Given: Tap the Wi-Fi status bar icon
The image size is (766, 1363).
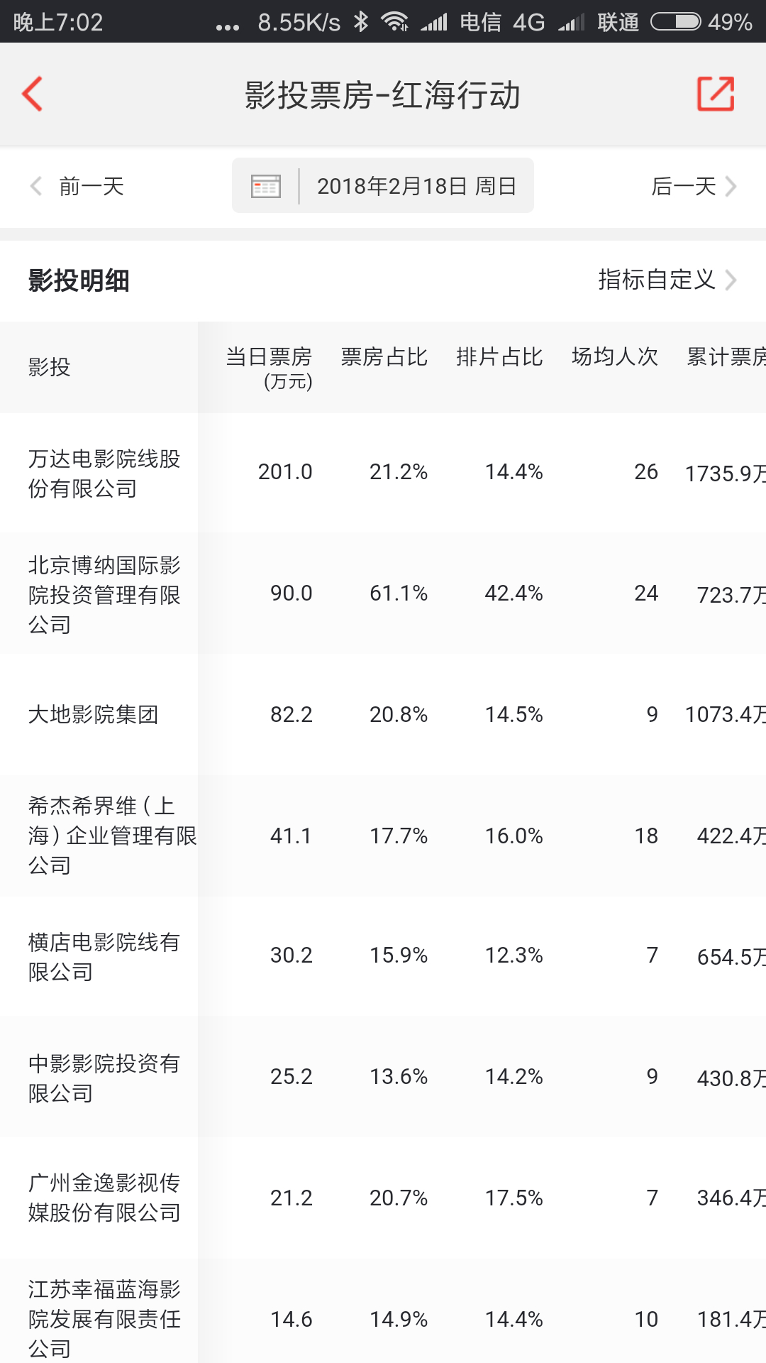Looking at the screenshot, I should 394,22.
